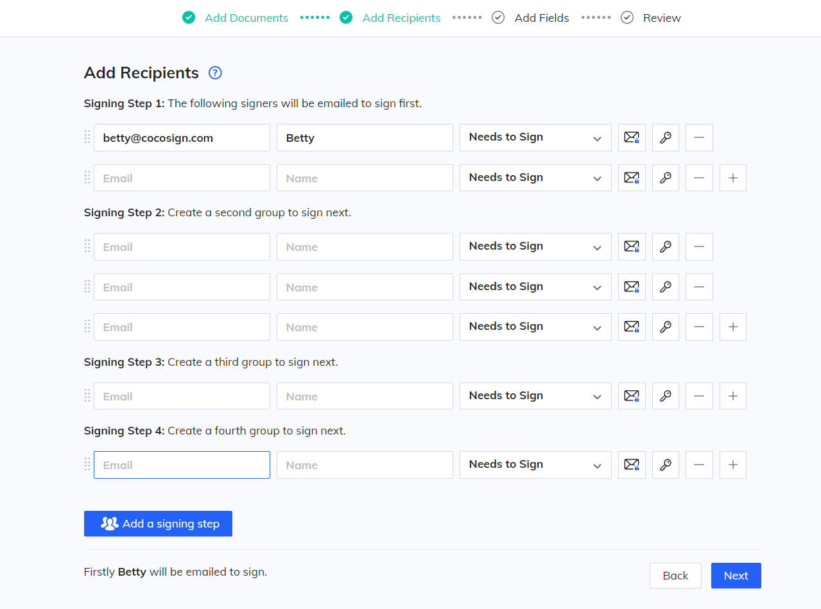Focus the Name field in Signing Step 4
Screen dimensions: 821x609
coord(365,465)
